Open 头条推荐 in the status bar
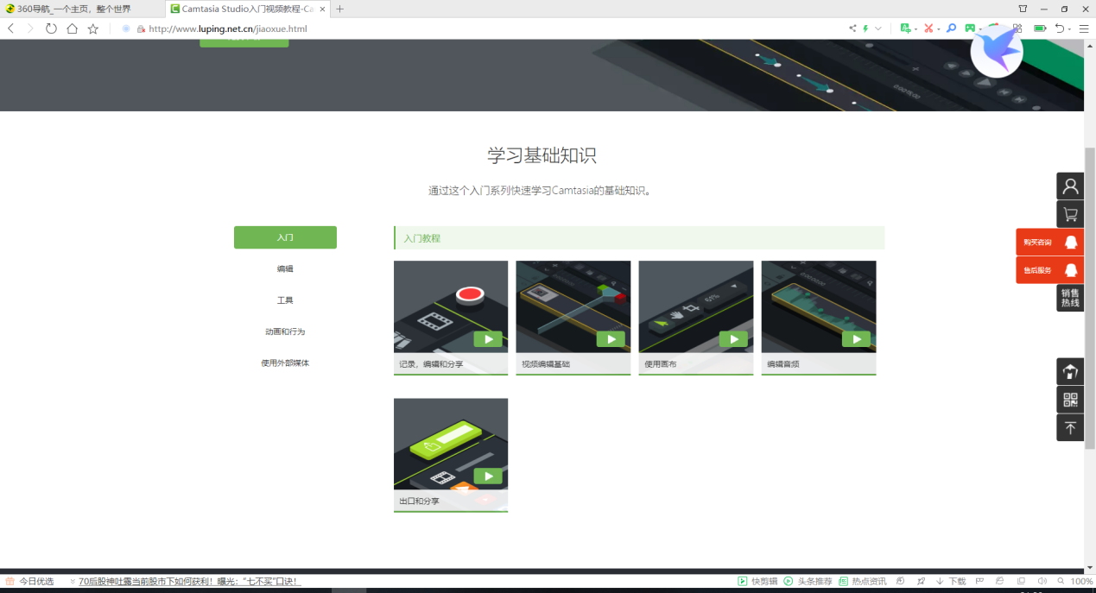The width and height of the screenshot is (1096, 593). (x=808, y=582)
